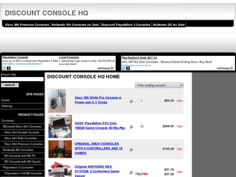Open PlayStation3 Sold: $27.34 ad link
Screen dimensions: 236x177
(x=139, y=58)
